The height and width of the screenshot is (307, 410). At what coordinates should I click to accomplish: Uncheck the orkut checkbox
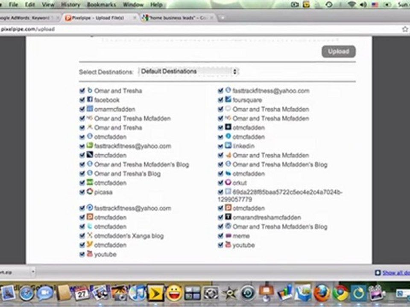220,183
